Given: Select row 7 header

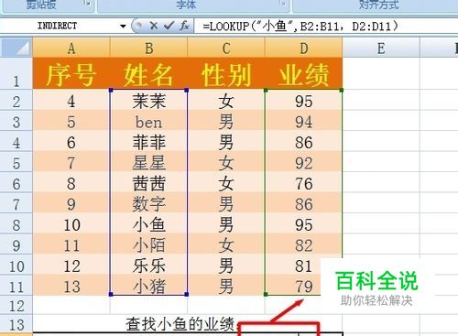Looking at the screenshot, I should [16, 202].
